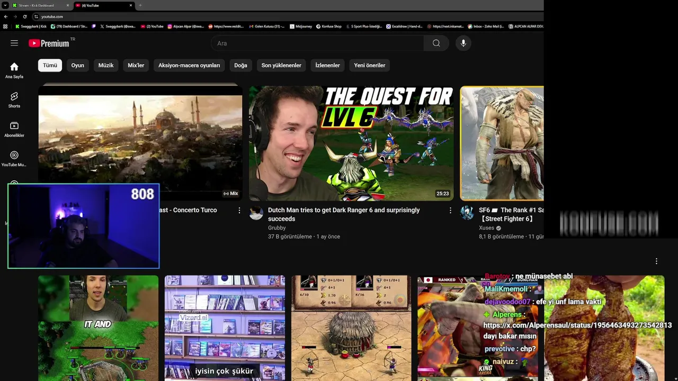678x381 pixels.
Task: Click the search magnifier button
Action: (436, 43)
